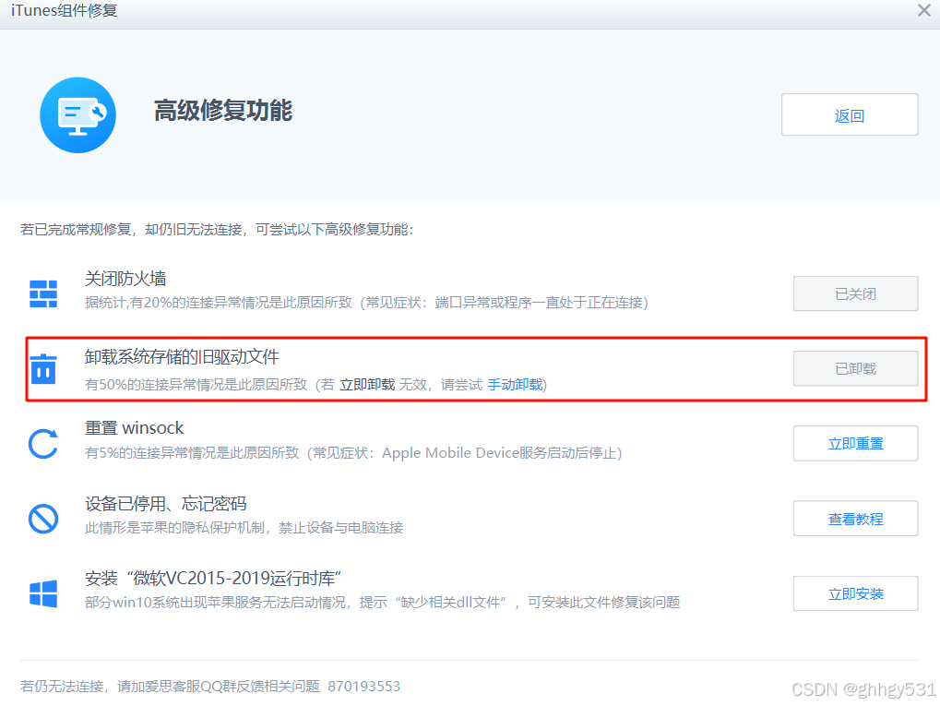The image size is (940, 706).
Task: Select the 卸载系统存储的旧驱动文件 heading
Action: pos(182,357)
